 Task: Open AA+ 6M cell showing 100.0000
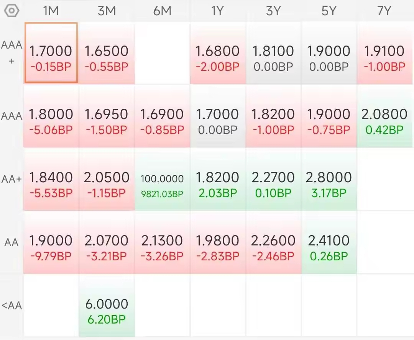click(x=163, y=179)
